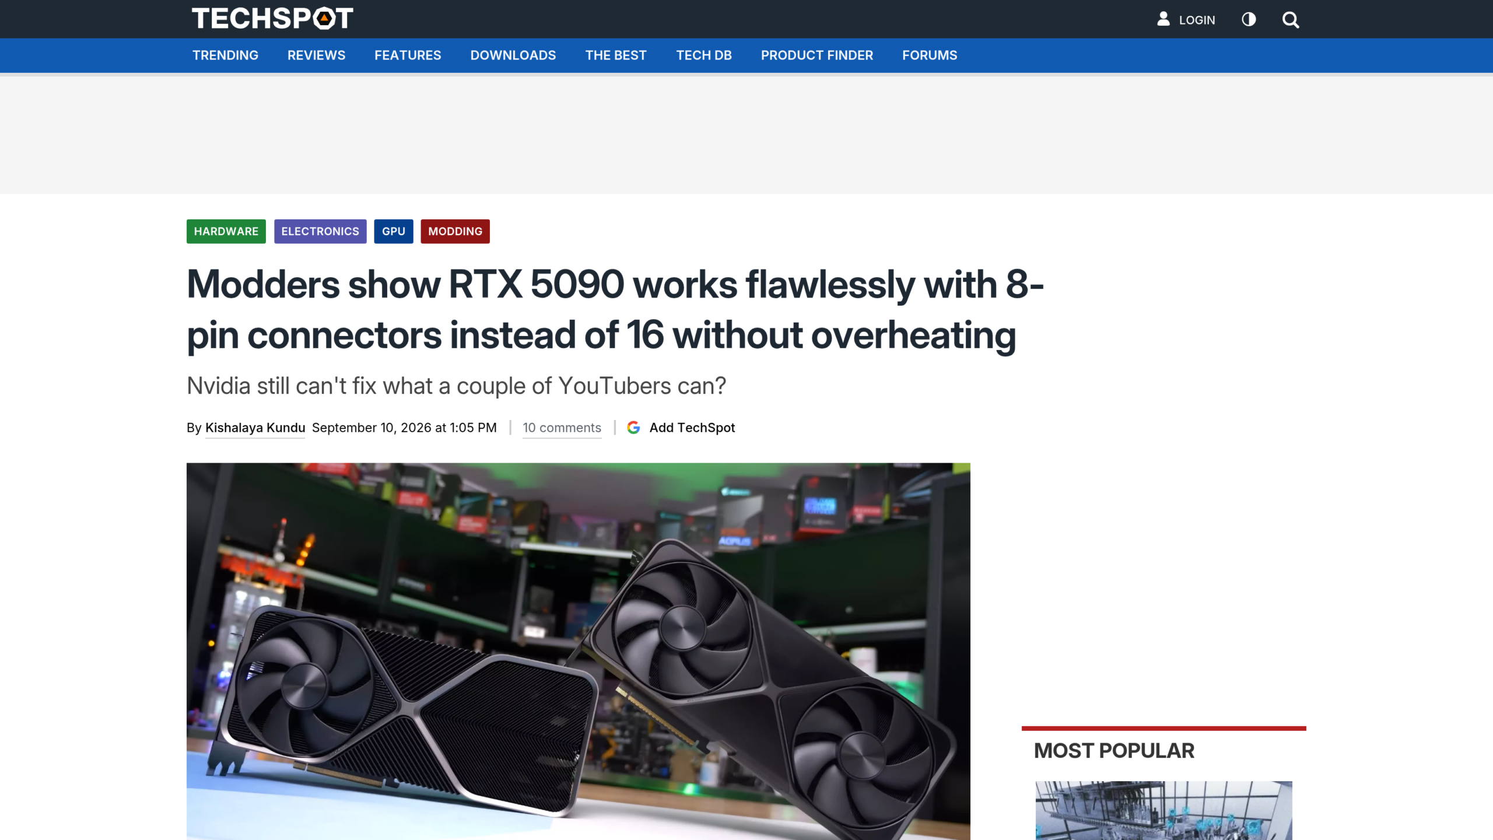Click the MOST POPULAR heading
This screenshot has width=1493, height=840.
click(x=1114, y=751)
